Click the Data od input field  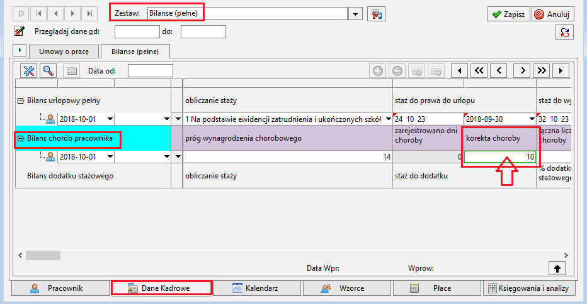(x=150, y=70)
